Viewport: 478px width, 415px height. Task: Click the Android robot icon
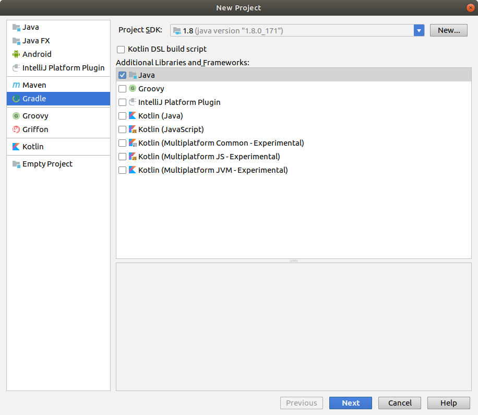[x=16, y=54]
